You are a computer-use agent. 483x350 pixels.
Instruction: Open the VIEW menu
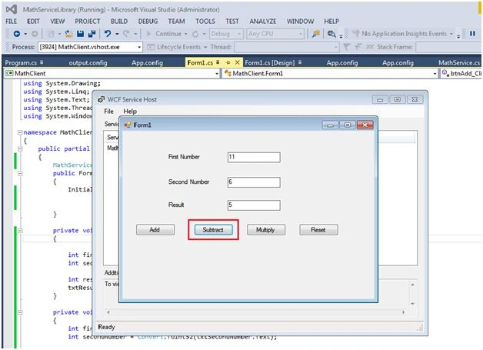[x=57, y=22]
